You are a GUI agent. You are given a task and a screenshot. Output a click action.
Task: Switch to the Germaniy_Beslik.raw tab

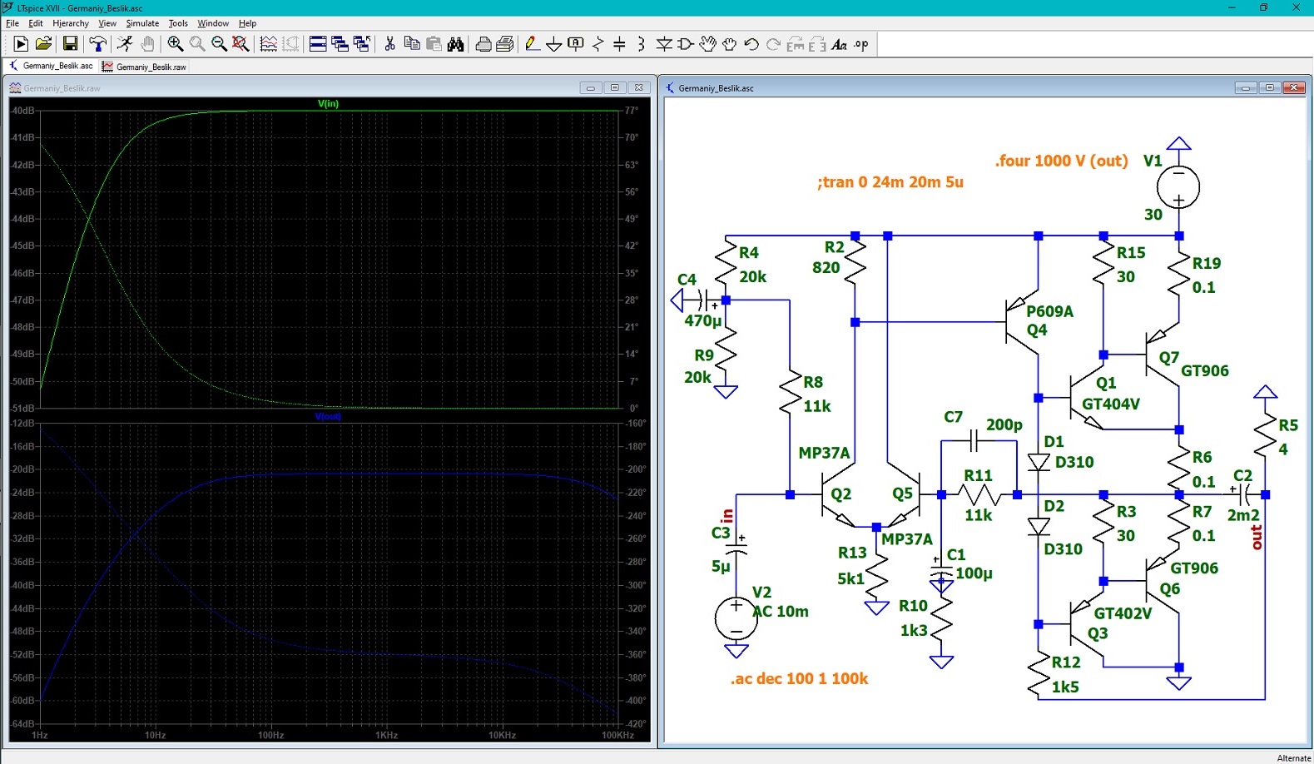[144, 67]
